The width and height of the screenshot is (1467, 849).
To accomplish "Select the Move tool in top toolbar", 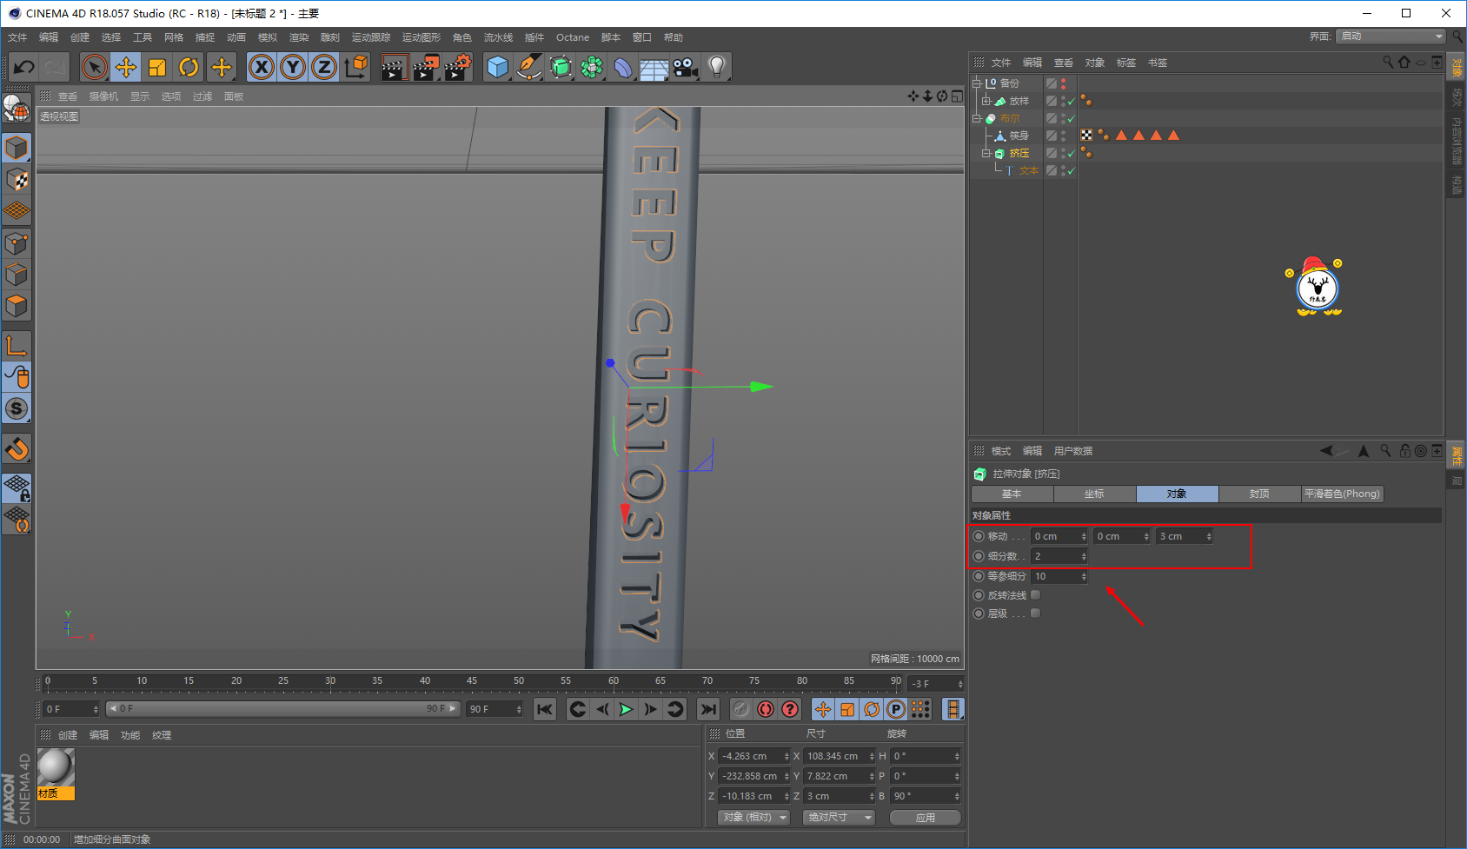I will [126, 67].
